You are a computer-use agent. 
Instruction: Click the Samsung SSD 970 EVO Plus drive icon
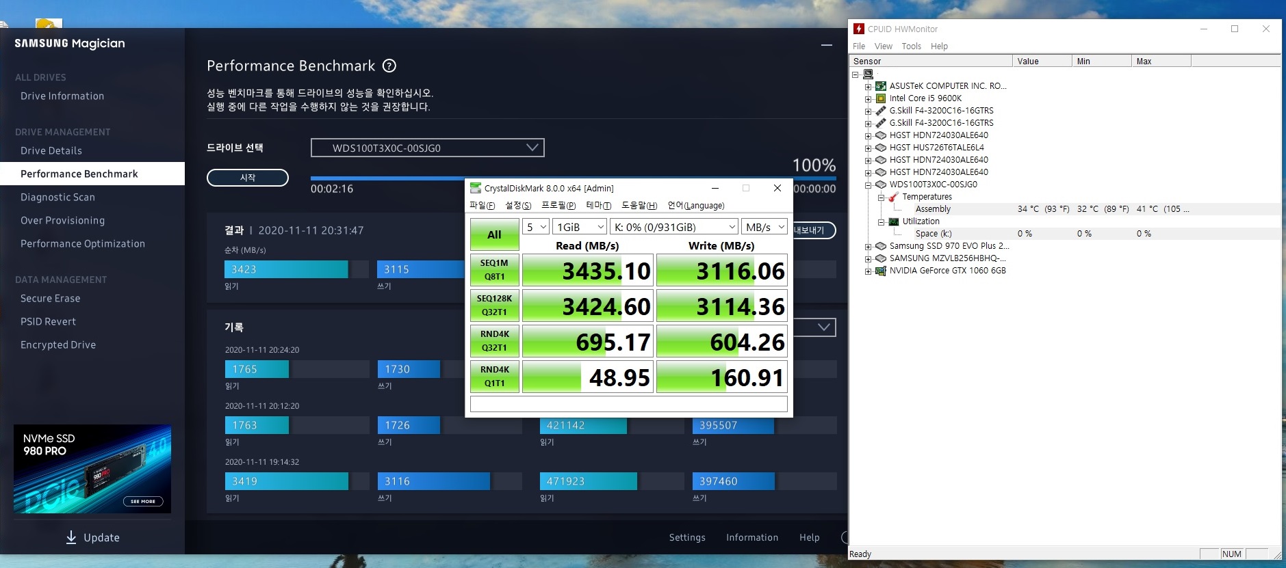[881, 246]
